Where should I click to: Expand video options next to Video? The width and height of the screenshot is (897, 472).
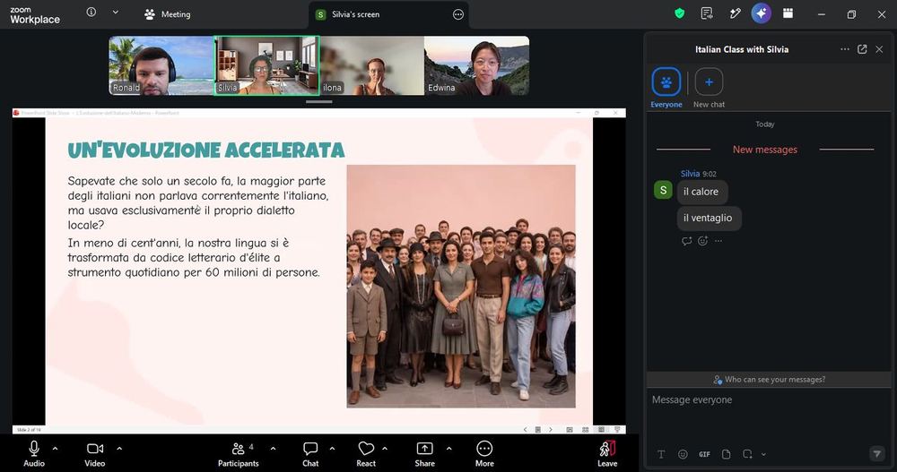[119, 449]
